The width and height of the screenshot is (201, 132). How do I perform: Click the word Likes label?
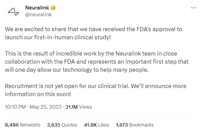tap(104, 125)
